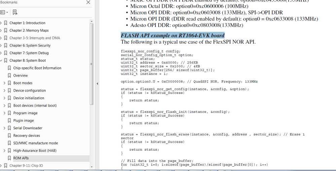Expand Boot devices (internal boot) bookmark
The height and width of the screenshot is (171, 336).
pos(4,106)
